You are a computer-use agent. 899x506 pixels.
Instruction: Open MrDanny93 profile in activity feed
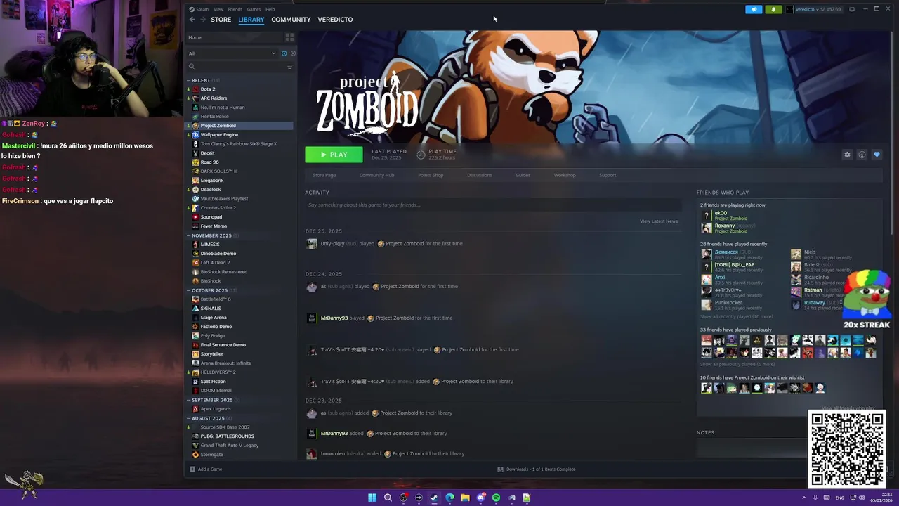[334, 318]
